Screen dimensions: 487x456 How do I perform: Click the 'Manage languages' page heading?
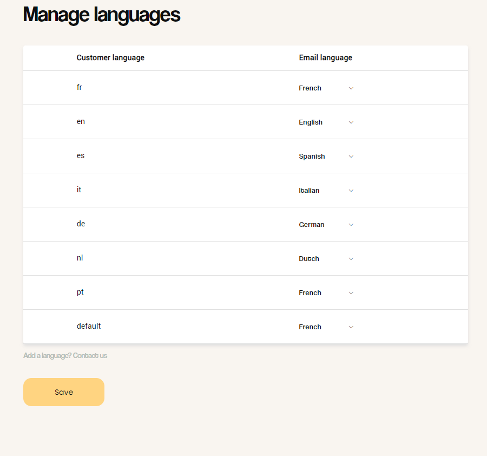(x=102, y=15)
